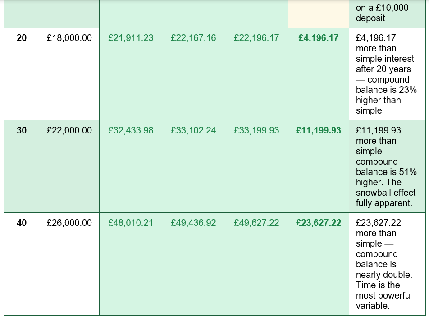Click the £49,436.92 cell
Image resolution: width=429 pixels, height=317 pixels.
click(x=193, y=264)
